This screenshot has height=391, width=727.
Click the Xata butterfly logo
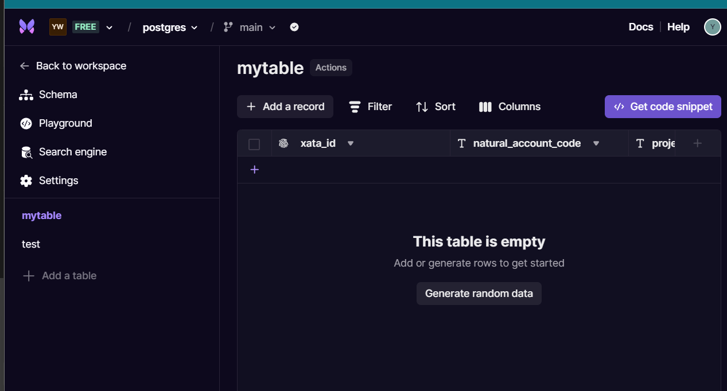click(26, 26)
